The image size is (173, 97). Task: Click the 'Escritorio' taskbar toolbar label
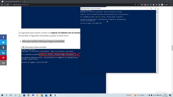coord(129,95)
